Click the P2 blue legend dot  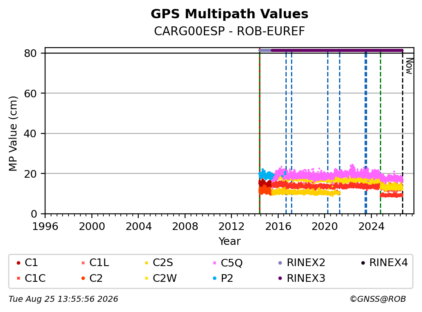[214, 278]
